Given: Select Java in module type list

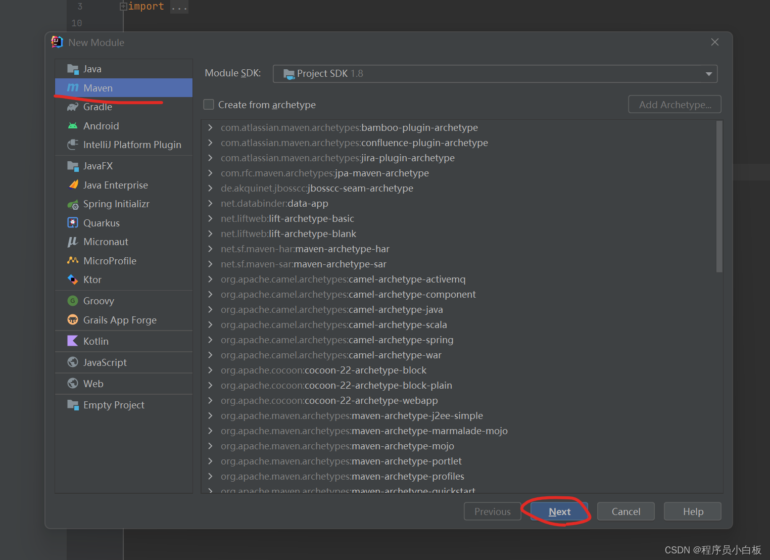Looking at the screenshot, I should pos(124,69).
